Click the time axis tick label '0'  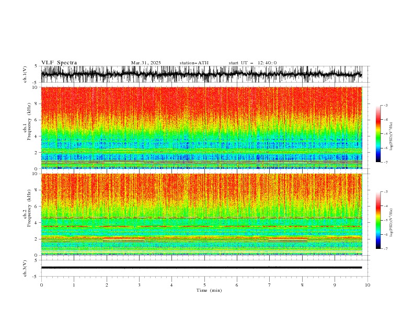pos(41,285)
